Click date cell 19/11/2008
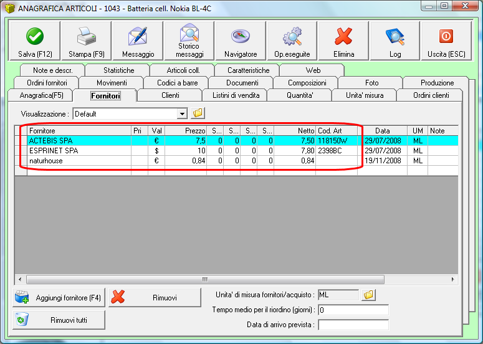The width and height of the screenshot is (483, 344). click(382, 160)
